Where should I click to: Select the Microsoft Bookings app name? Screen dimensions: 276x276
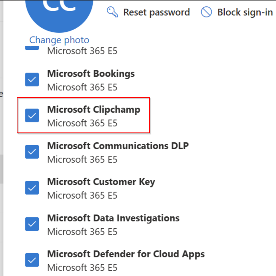[91, 74]
